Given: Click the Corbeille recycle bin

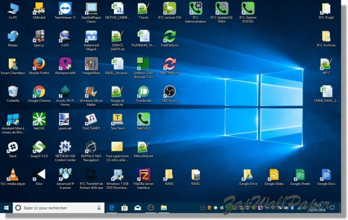Looking at the screenshot, I should 13,91.
